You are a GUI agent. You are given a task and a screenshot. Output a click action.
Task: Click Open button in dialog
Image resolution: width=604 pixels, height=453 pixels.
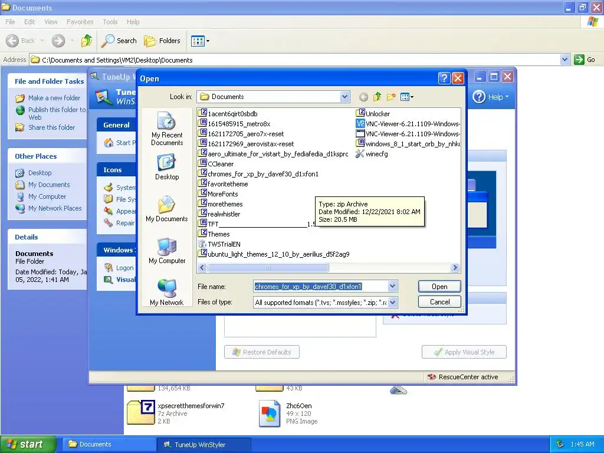(x=439, y=286)
